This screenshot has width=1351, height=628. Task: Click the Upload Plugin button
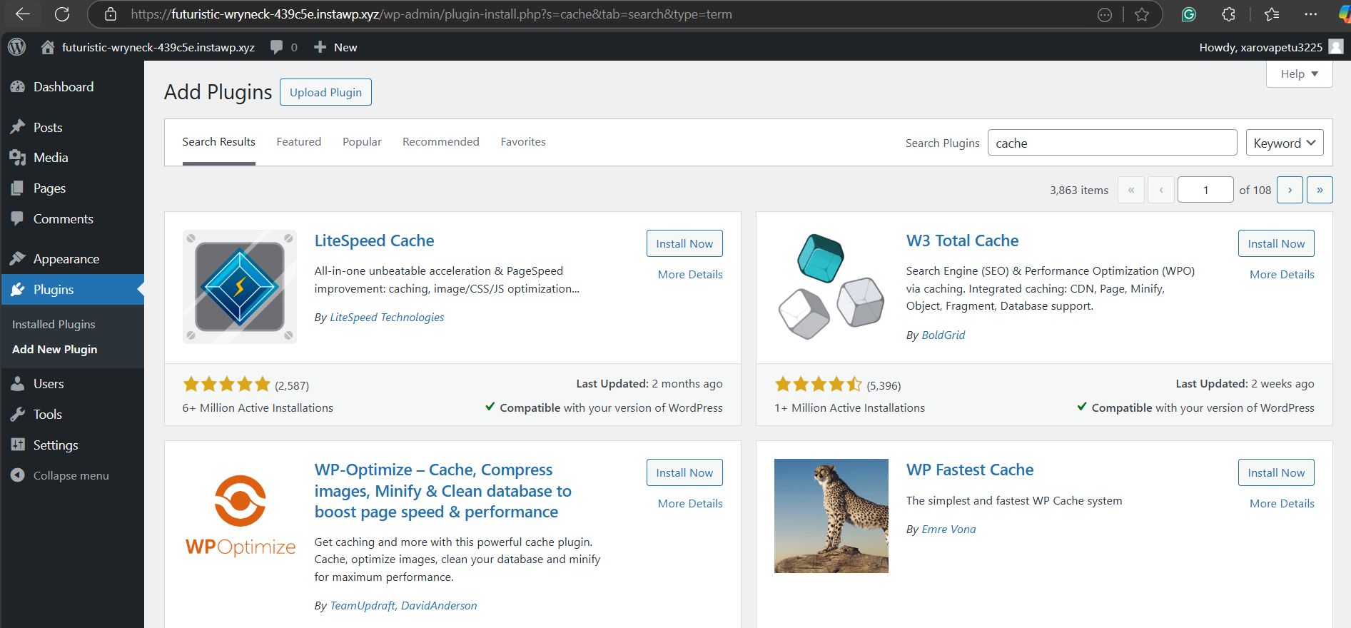coord(325,92)
